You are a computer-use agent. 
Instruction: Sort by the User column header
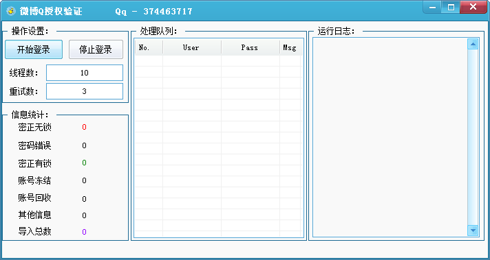[x=192, y=47]
